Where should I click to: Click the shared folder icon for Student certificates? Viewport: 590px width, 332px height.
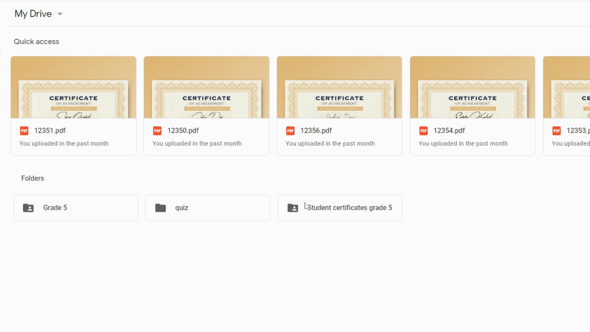293,208
